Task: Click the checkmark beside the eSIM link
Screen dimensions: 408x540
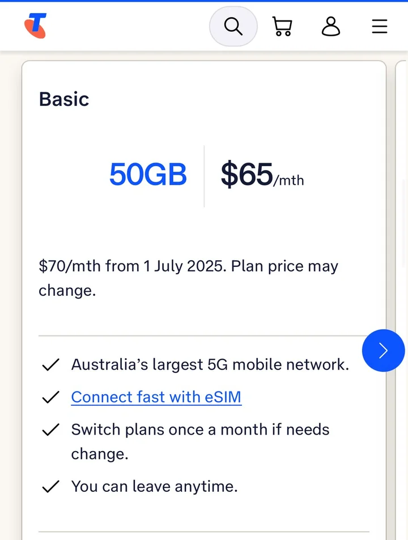Action: tap(51, 398)
